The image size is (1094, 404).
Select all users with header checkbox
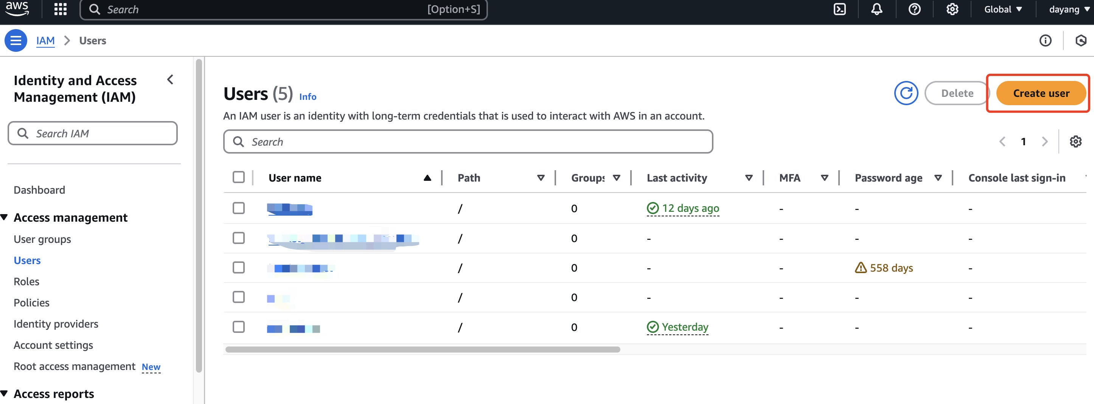(x=239, y=177)
